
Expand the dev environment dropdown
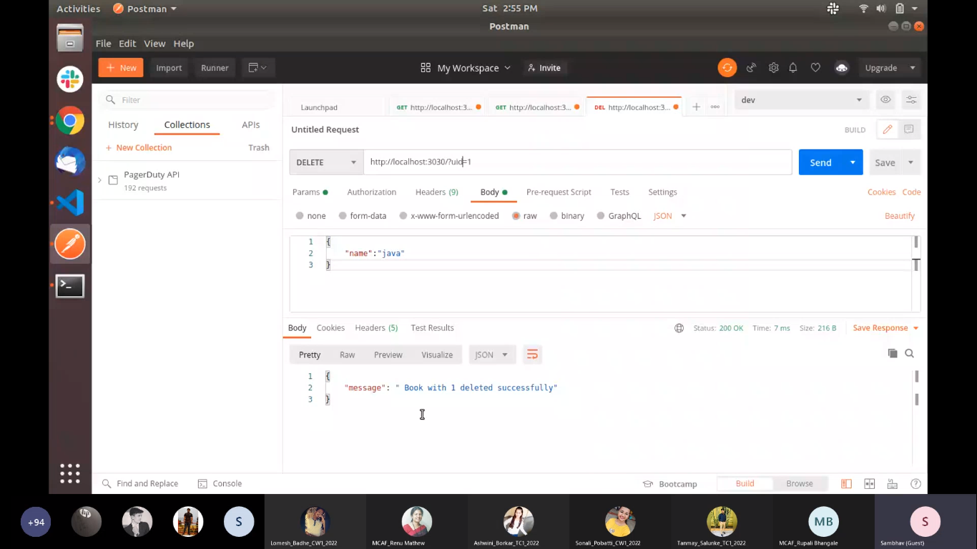[801, 100]
